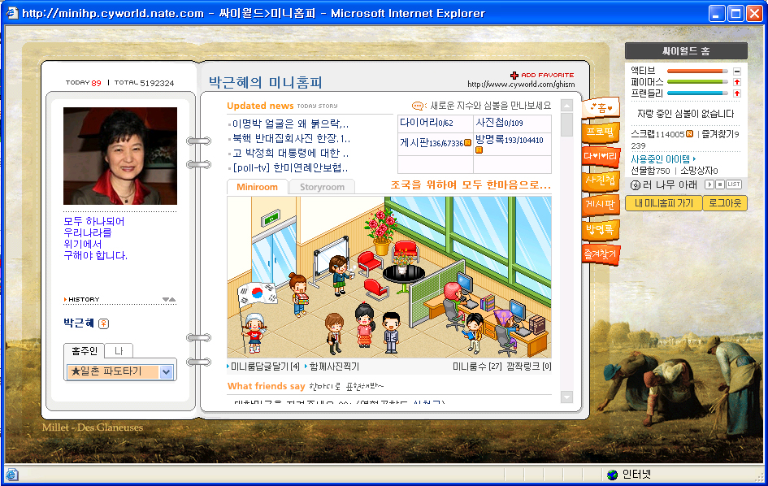This screenshot has height=486, width=768.
Task: Expand the 사용중인 아이템 link arrow
Action: tap(694, 159)
